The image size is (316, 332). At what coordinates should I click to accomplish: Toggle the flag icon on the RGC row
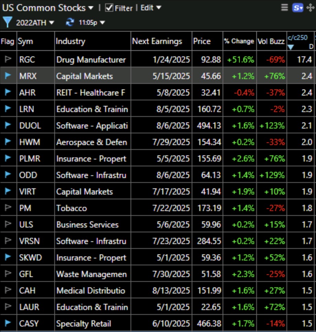click(8, 59)
